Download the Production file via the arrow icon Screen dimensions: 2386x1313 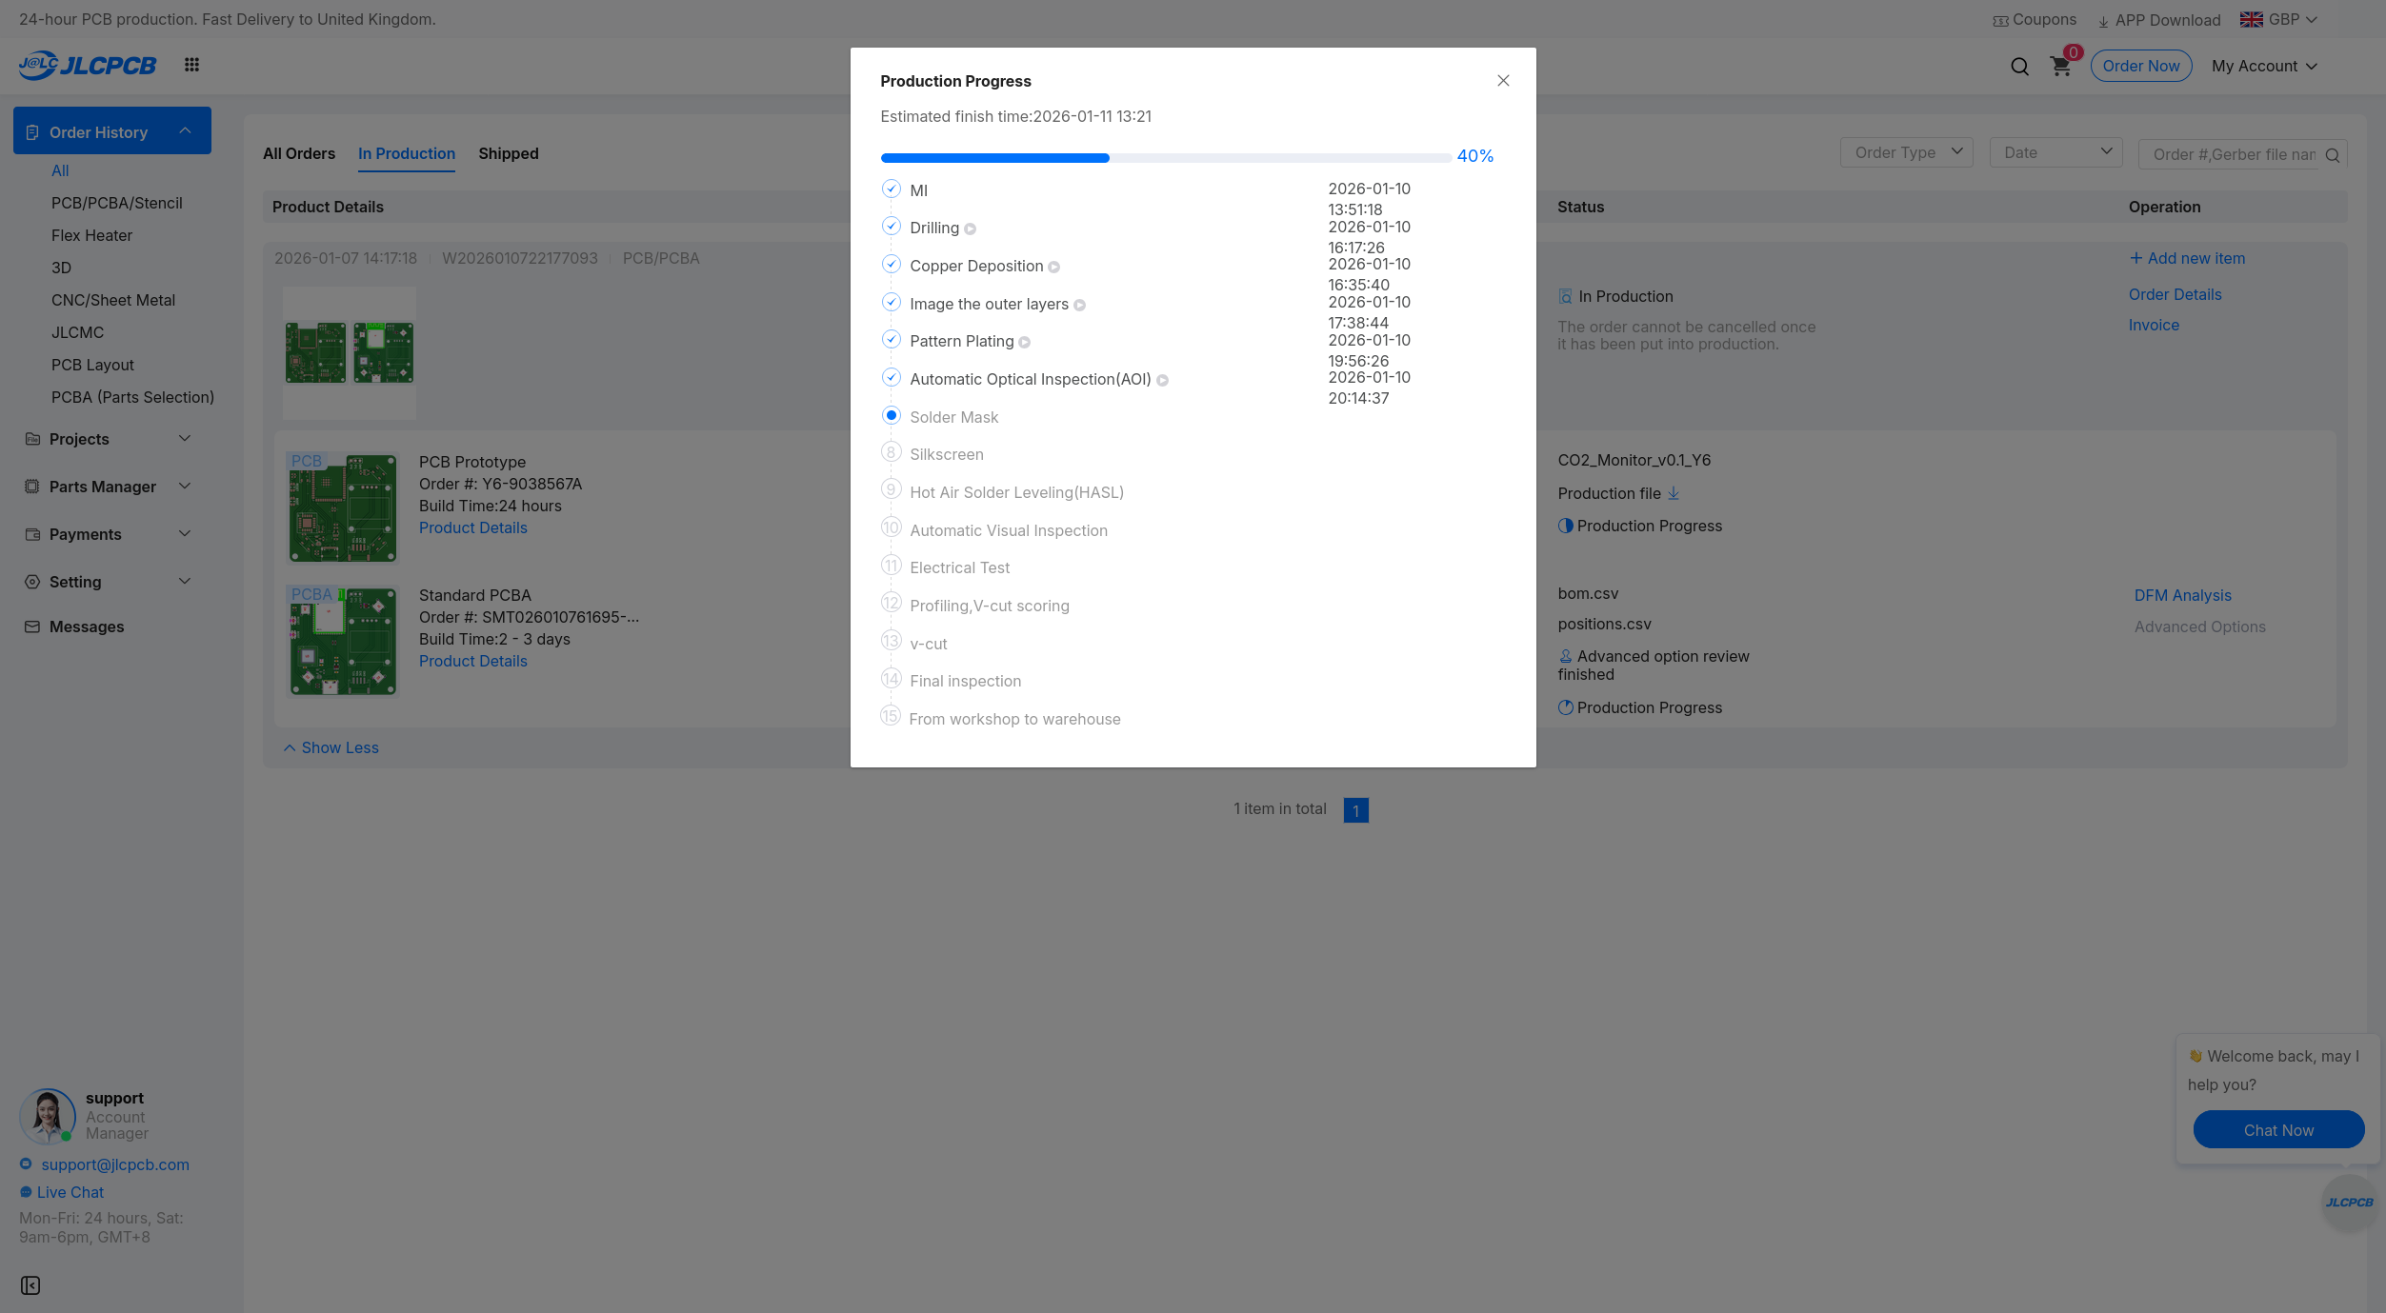coord(1673,493)
